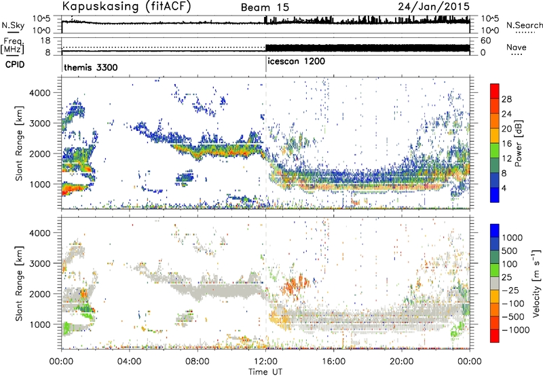Click the "2000" tick label of the power panel
Image resolution: width=543 pixels, height=376 pixels.
[40, 153]
